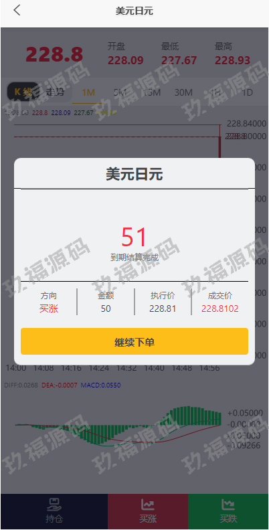
Task: Click the 成交价 value 228.8102
Action: tap(220, 308)
